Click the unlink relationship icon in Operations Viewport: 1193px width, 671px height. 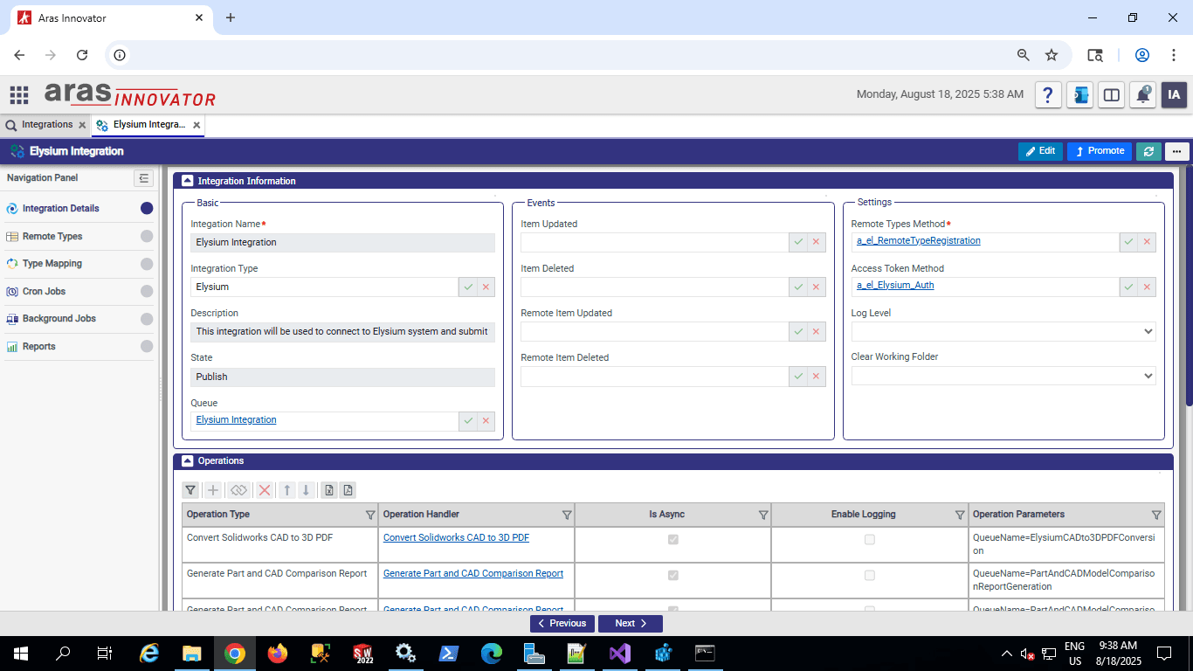point(239,490)
